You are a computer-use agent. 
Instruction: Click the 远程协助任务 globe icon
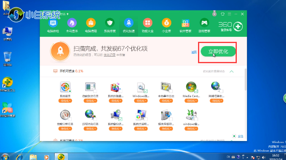coord(90,115)
